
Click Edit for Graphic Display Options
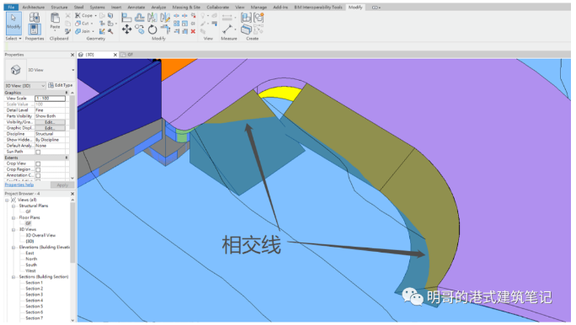click(50, 128)
